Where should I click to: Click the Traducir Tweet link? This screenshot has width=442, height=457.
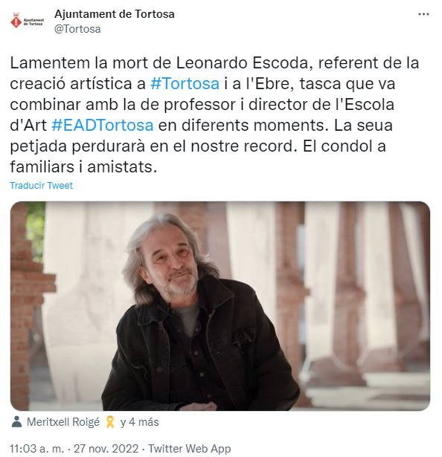[x=41, y=185]
